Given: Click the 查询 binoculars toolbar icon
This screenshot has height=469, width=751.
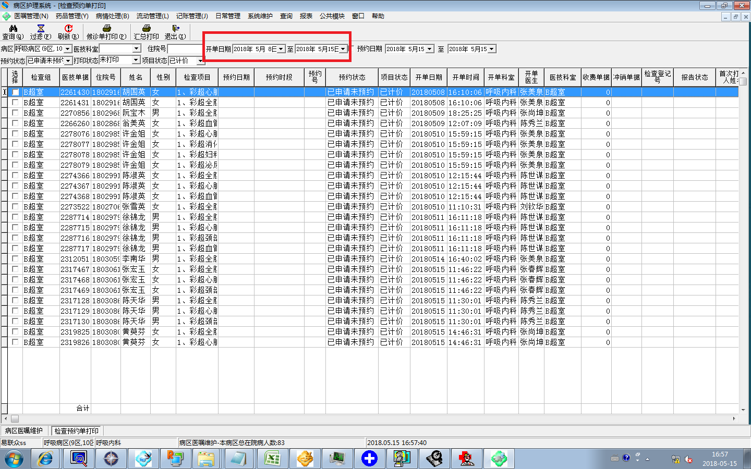Looking at the screenshot, I should (13, 28).
